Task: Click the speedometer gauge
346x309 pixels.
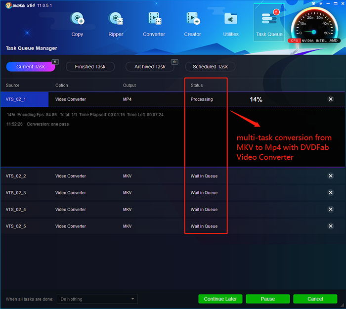Action: point(314,24)
